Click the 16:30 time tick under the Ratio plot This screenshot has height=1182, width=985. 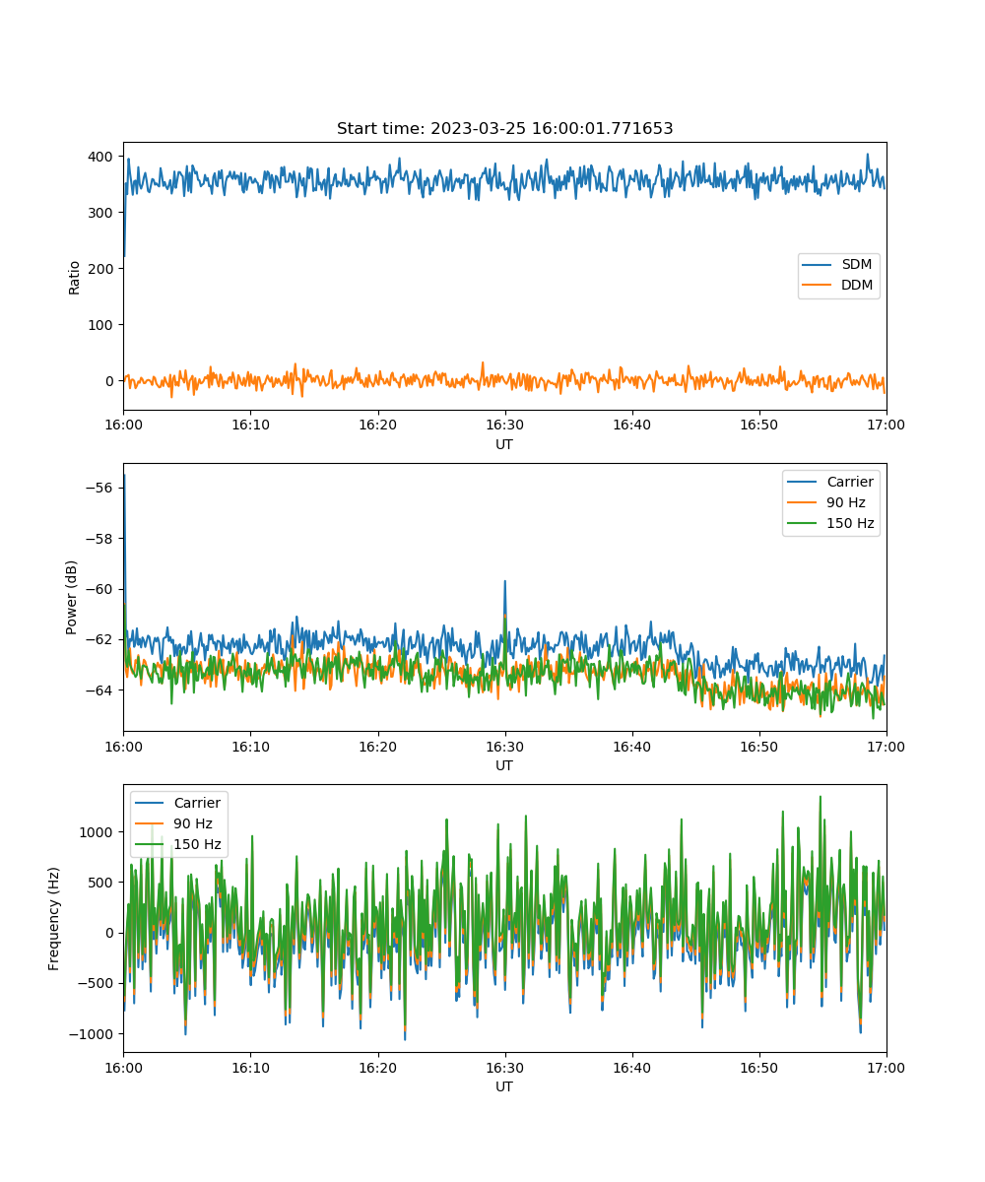point(505,425)
